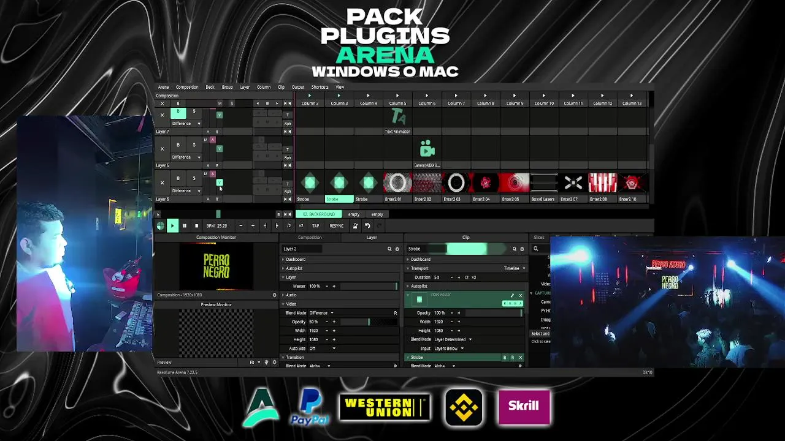This screenshot has height=441, width=785.
Task: Toggle the pink A button on Layer 6
Action: pyautogui.click(x=212, y=140)
